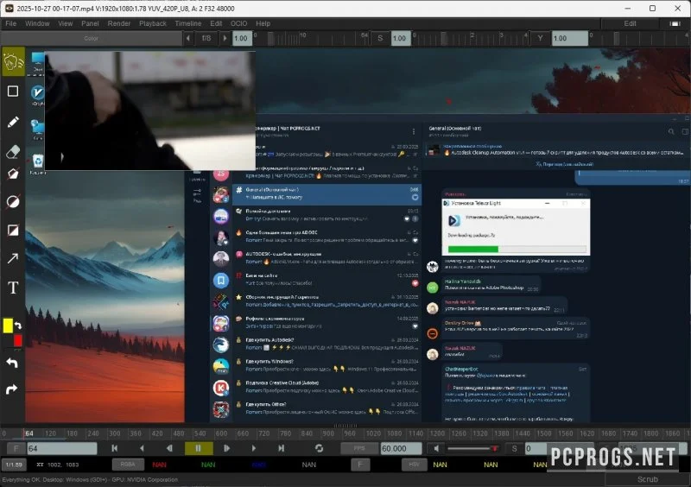Viewport: 691px width, 487px height.
Task: Click the Scrub mode button in status bar
Action: coord(647,479)
